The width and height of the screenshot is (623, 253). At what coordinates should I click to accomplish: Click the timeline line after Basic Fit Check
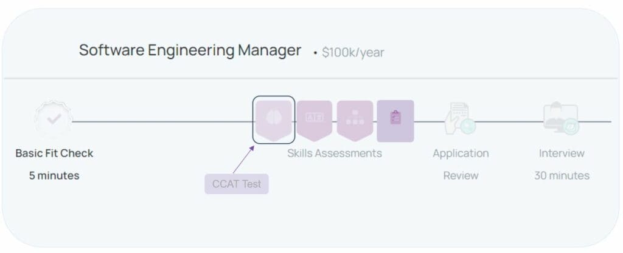click(x=162, y=121)
